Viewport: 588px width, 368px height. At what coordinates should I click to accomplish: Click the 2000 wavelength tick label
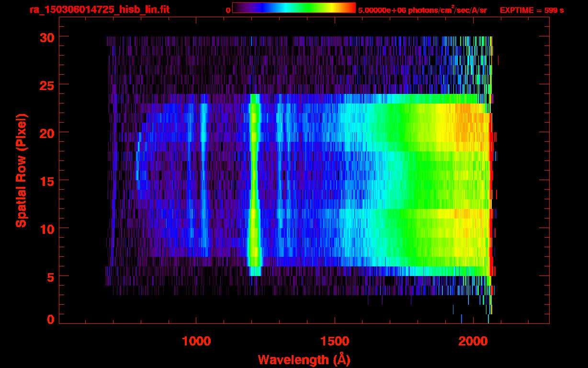pyautogui.click(x=472, y=341)
